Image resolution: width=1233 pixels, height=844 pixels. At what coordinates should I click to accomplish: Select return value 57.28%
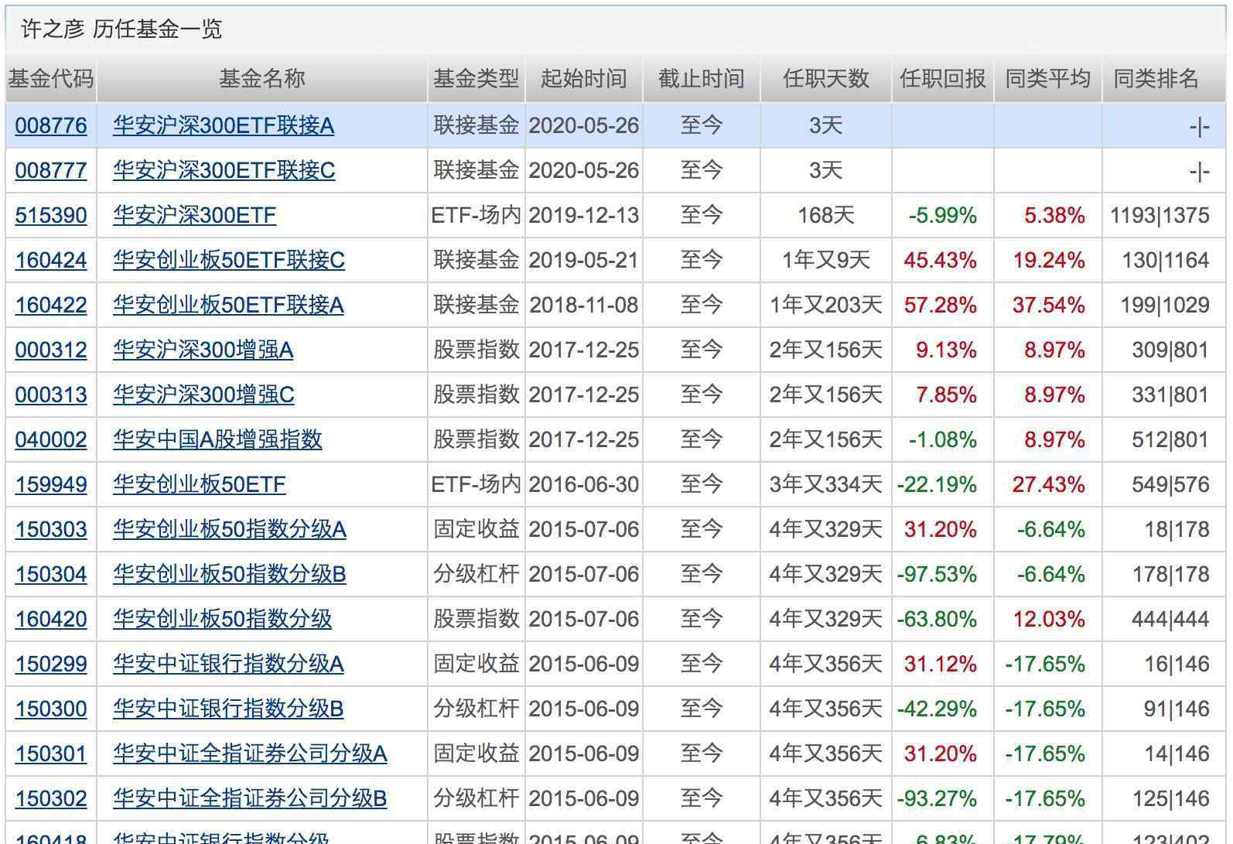(940, 305)
